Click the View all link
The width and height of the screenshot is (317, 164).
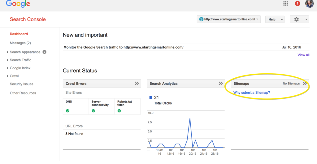pyautogui.click(x=303, y=55)
